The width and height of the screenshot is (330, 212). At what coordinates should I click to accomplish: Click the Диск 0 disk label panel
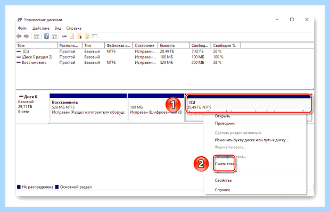[32, 107]
